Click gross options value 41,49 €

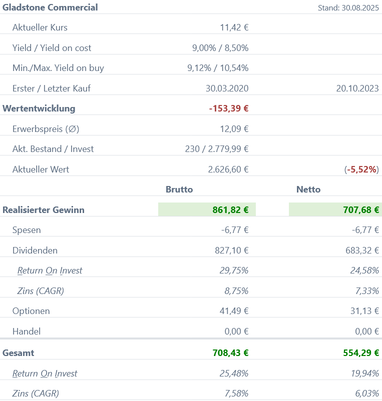pyautogui.click(x=234, y=311)
